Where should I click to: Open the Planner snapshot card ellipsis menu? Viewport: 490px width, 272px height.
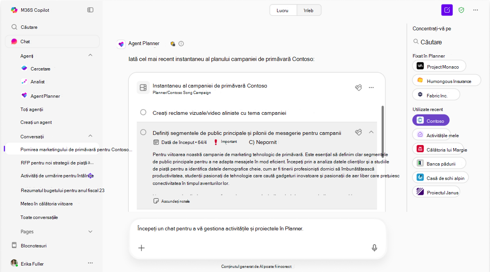click(371, 88)
